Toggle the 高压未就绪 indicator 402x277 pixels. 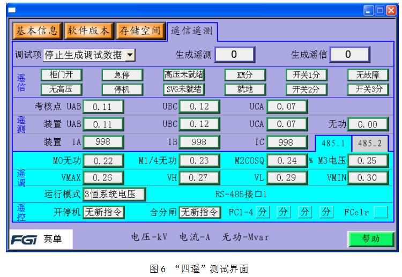pyautogui.click(x=184, y=74)
